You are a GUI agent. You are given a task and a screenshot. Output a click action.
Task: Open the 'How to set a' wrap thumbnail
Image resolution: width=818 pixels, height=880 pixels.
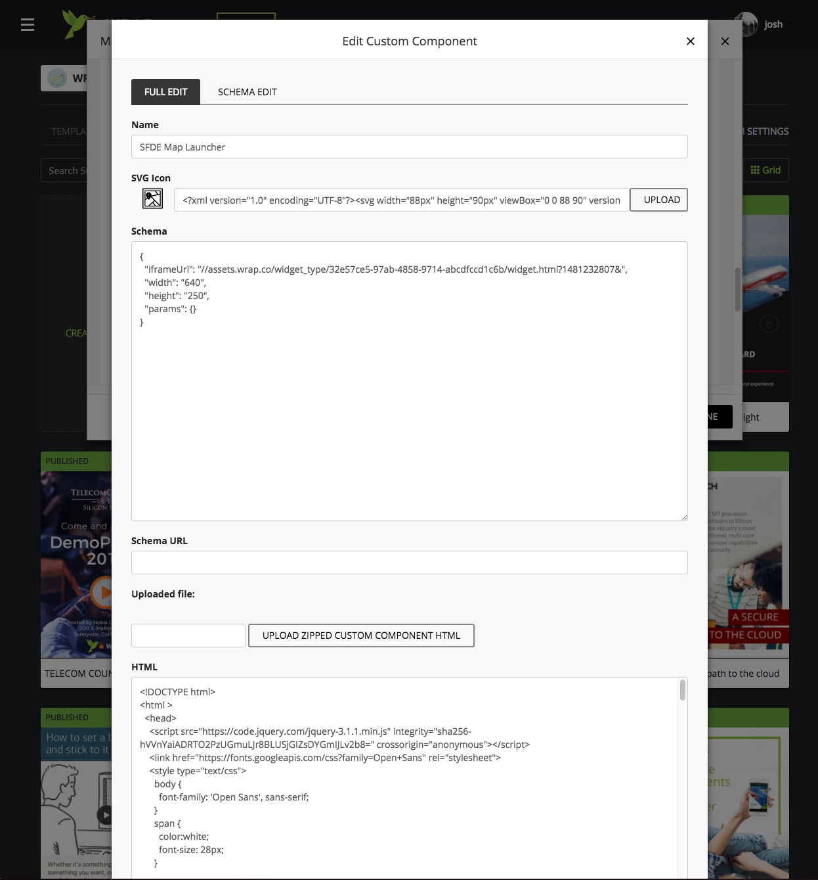click(76, 803)
